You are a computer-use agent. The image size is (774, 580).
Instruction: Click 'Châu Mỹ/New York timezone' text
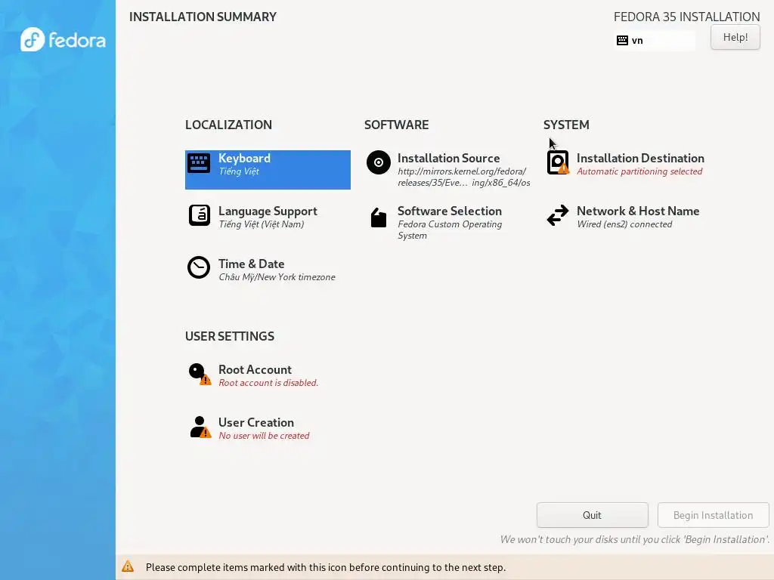pos(277,277)
